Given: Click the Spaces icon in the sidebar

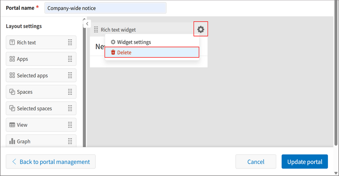Looking at the screenshot, I should [x=12, y=92].
